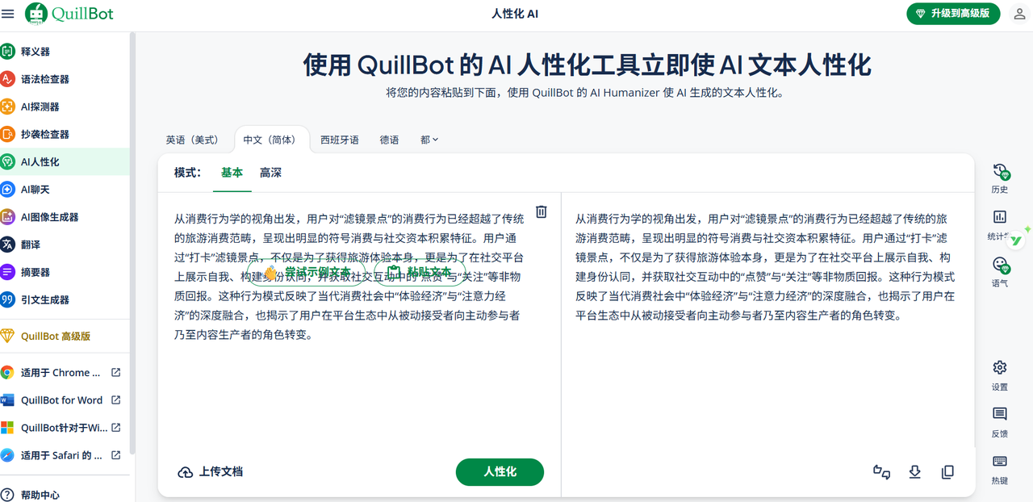This screenshot has width=1033, height=502.
Task: Click the 引文生成器 sidebar icon
Action: click(x=7, y=299)
